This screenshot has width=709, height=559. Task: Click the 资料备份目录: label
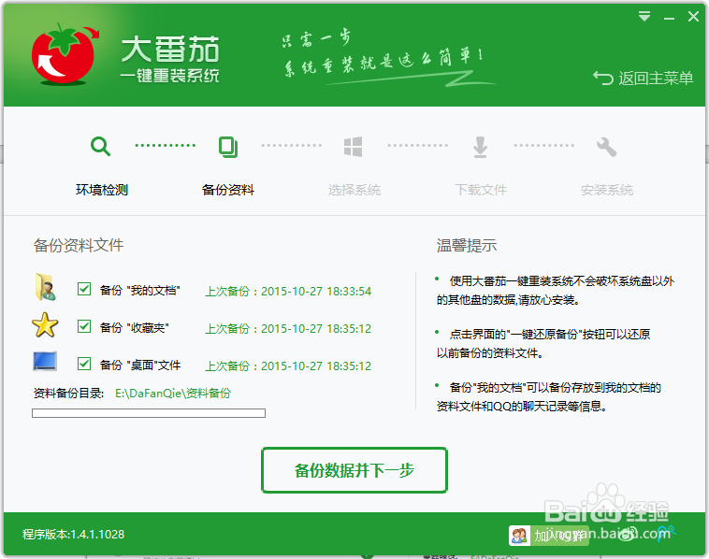pos(68,394)
